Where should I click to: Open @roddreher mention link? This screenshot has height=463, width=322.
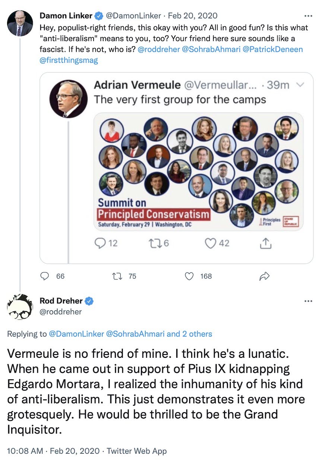[158, 50]
